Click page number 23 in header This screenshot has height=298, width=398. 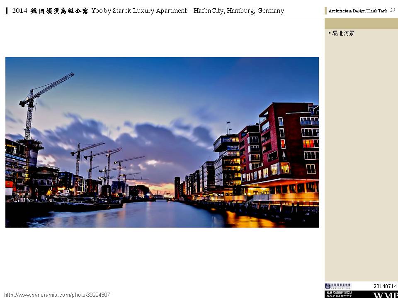point(392,10)
